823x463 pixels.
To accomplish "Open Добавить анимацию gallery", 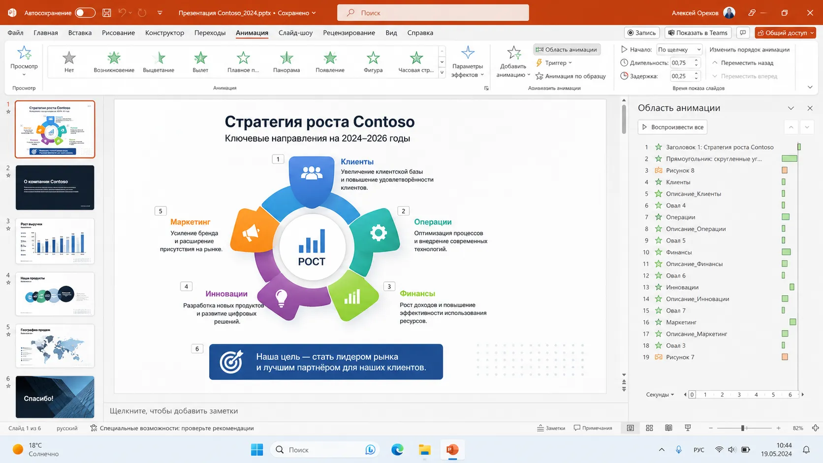I will (x=513, y=62).
